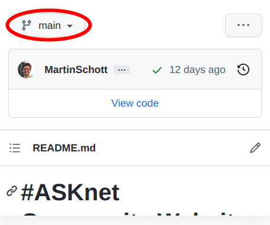The height and width of the screenshot is (225, 270).
Task: Open the MartinSchott profile link
Action: (x=76, y=70)
